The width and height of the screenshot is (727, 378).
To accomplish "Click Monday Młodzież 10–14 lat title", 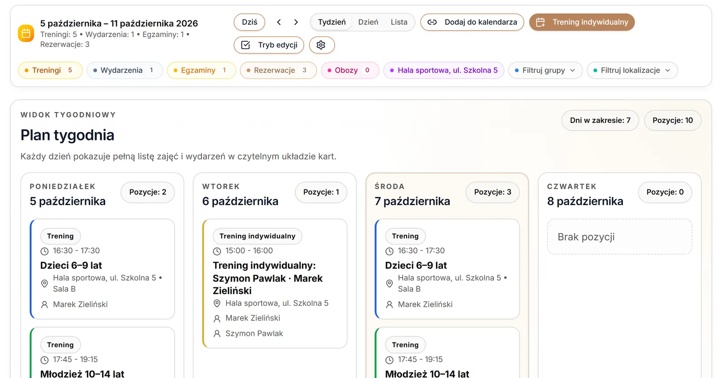I will click(x=82, y=374).
